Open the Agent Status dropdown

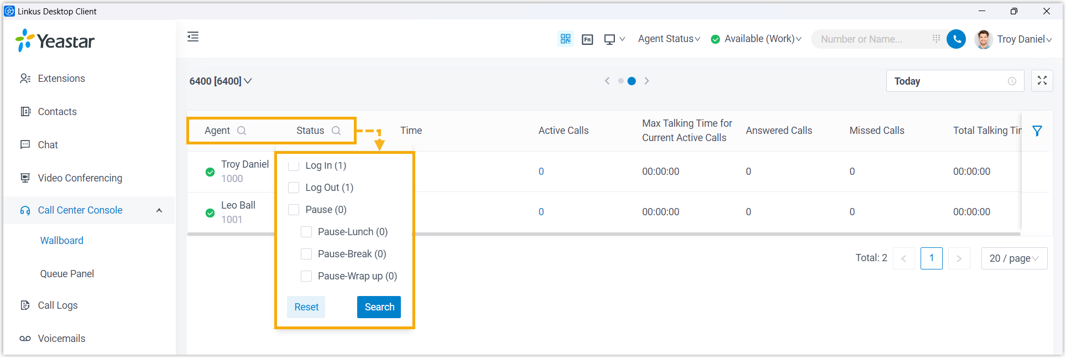(668, 39)
